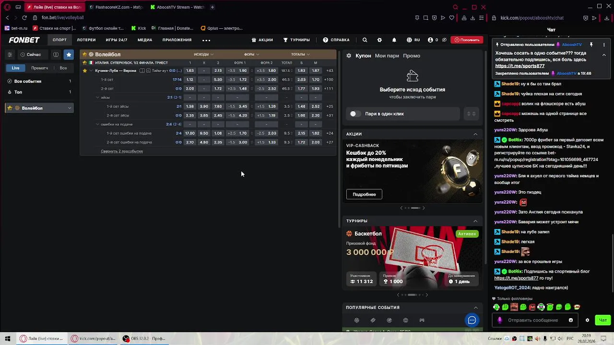Open the coupon settings gear icon
The height and width of the screenshot is (345, 614).
[349, 56]
